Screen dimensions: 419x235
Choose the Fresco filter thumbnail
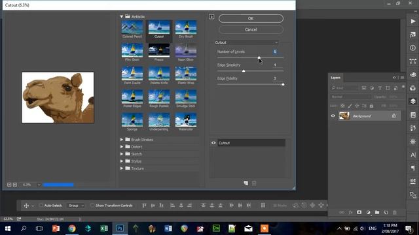159,52
